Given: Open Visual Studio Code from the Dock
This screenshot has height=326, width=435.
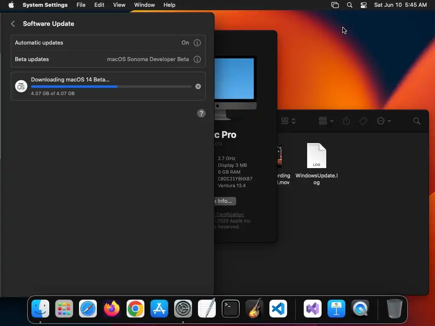Looking at the screenshot, I should click(278, 309).
